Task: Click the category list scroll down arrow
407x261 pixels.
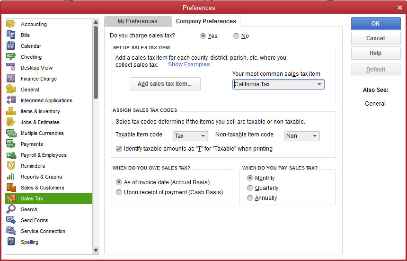Action: tap(96, 251)
